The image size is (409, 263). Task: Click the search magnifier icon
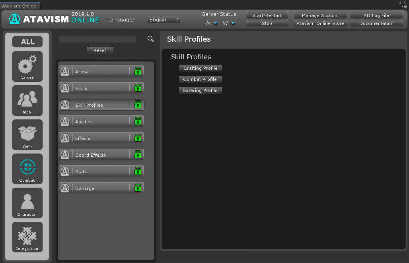tap(150, 39)
